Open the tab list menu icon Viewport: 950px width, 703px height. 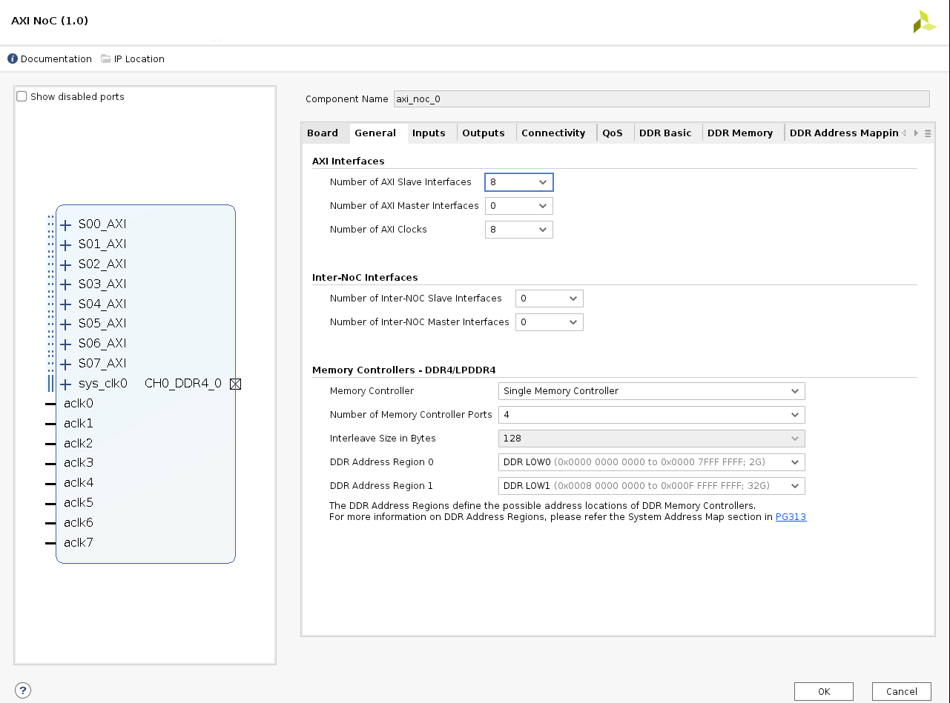click(x=927, y=133)
